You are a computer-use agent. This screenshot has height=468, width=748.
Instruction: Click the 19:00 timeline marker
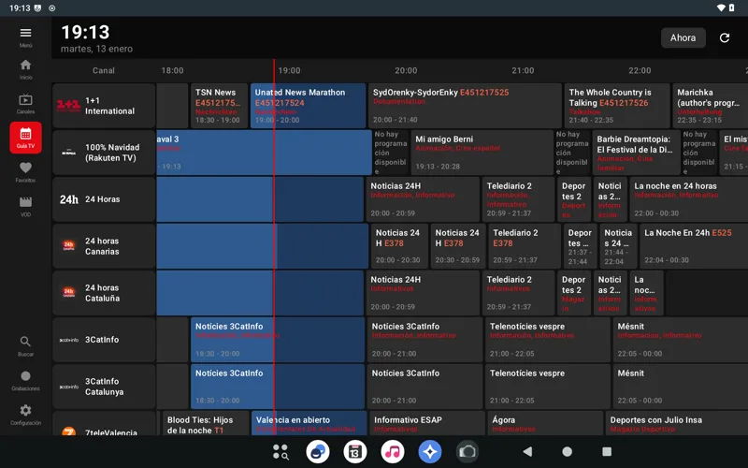289,71
